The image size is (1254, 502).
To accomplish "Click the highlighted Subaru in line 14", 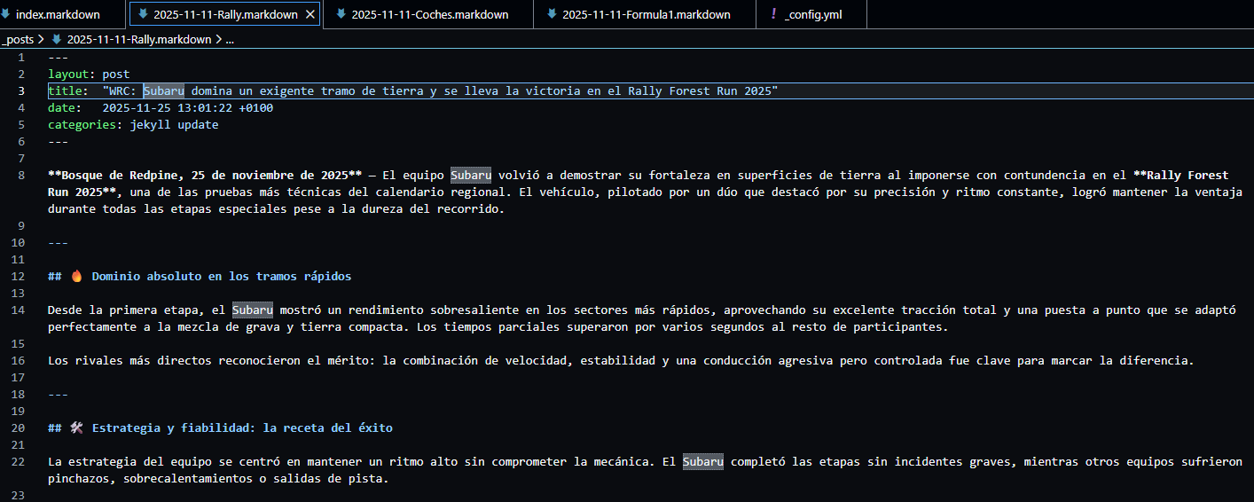I will pyautogui.click(x=253, y=310).
